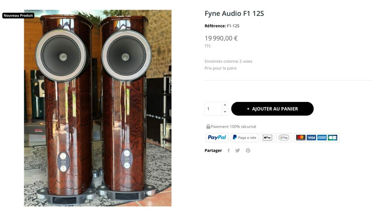Viewport: 373px width, 209px height.
Task: Share the product on Facebook
Action: pyautogui.click(x=229, y=150)
